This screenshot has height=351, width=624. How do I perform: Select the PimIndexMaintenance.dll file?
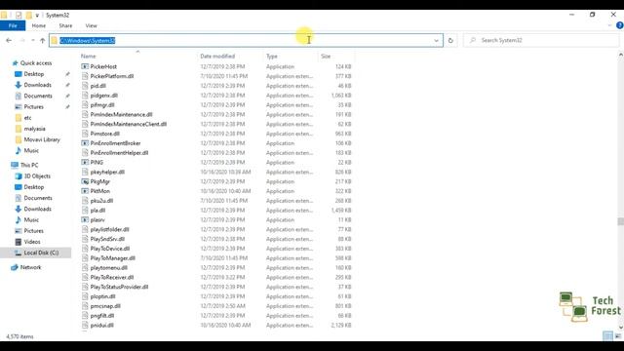pyautogui.click(x=121, y=115)
